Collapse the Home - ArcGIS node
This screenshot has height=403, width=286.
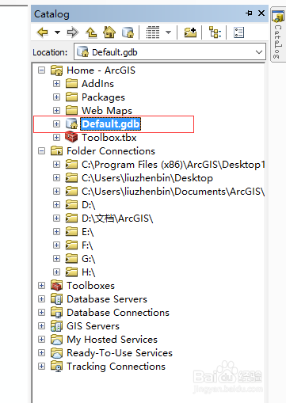tap(41, 70)
